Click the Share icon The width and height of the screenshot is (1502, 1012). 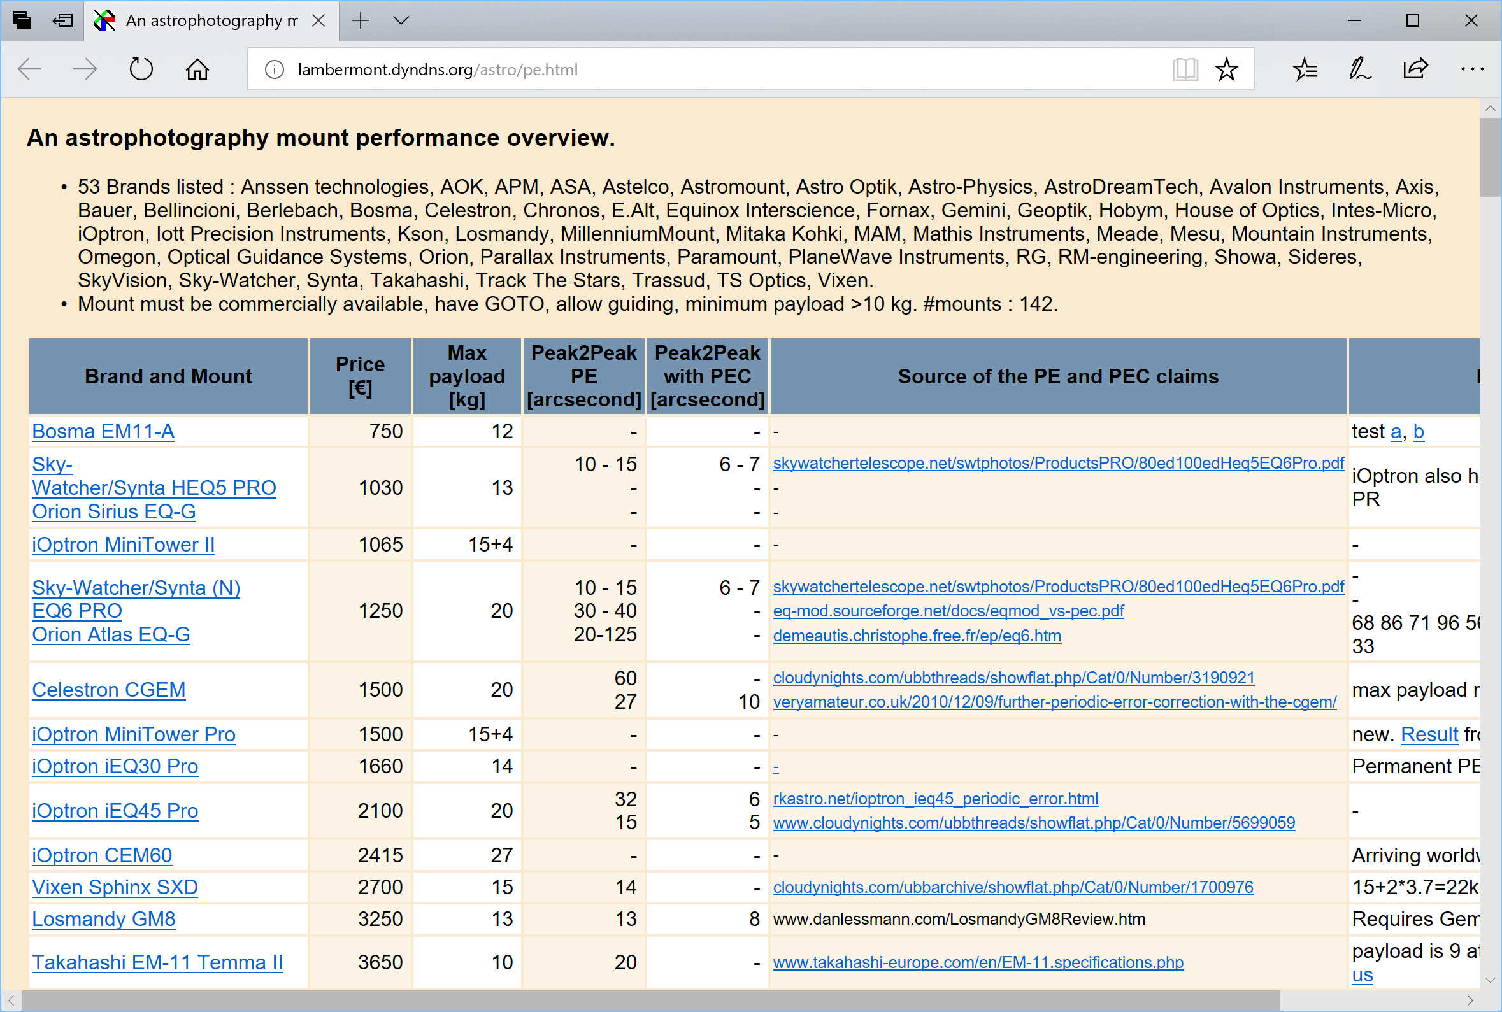click(1415, 69)
